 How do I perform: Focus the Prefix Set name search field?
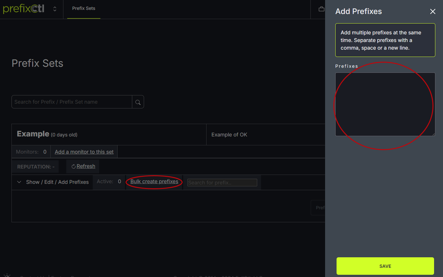72,102
